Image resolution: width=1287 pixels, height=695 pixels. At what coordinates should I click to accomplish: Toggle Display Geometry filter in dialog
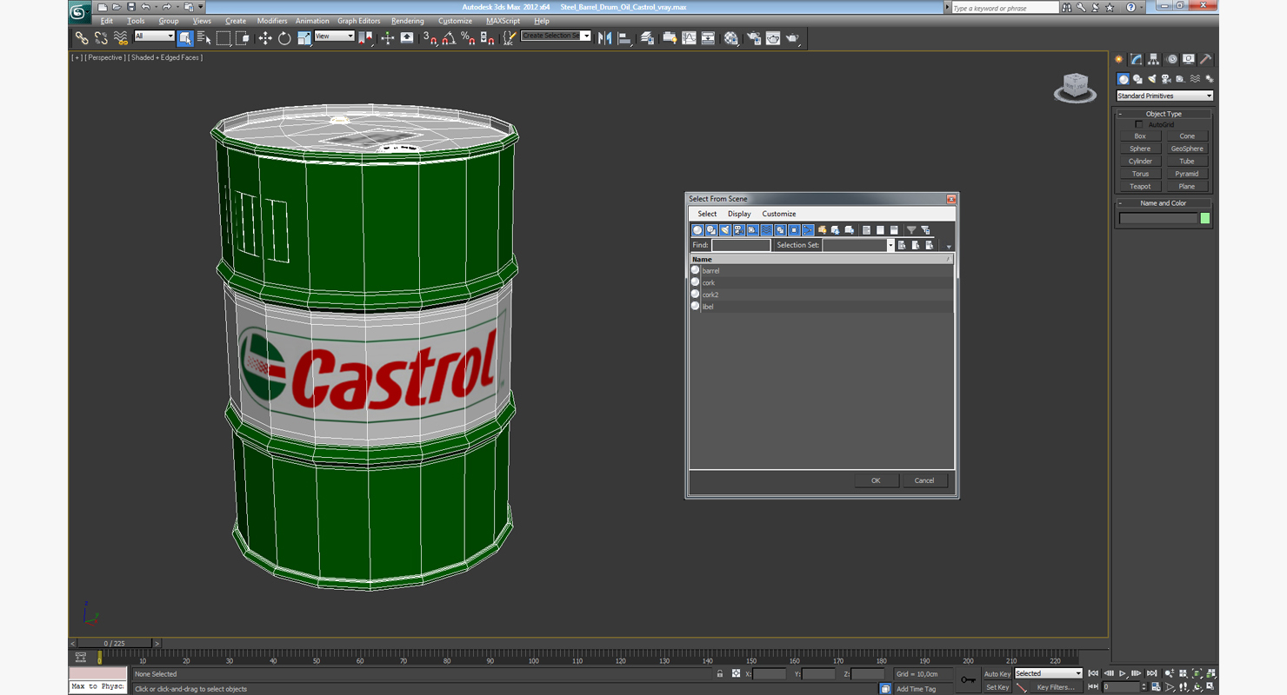[x=697, y=230]
